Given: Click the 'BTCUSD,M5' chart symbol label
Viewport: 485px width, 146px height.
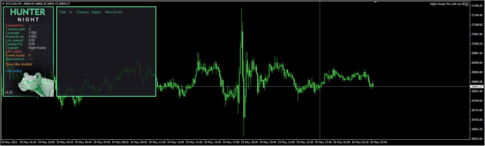Looking at the screenshot, I should [x=14, y=4].
